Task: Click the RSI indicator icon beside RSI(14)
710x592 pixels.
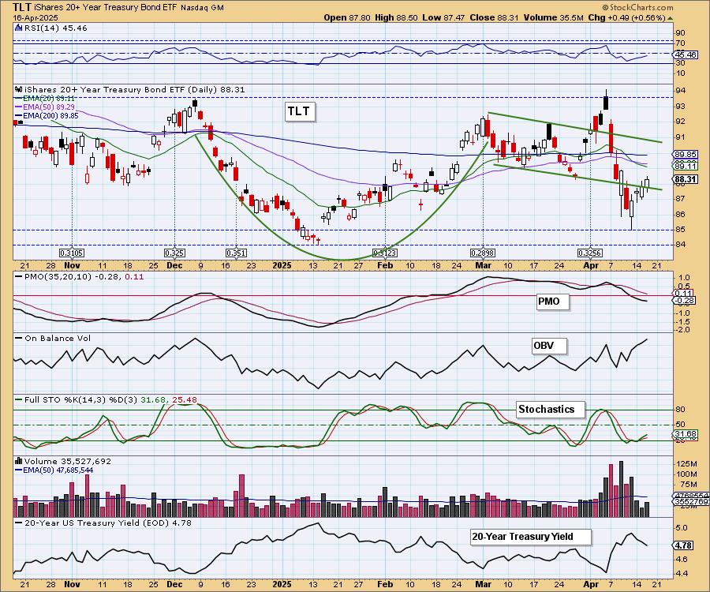Action: click(19, 28)
